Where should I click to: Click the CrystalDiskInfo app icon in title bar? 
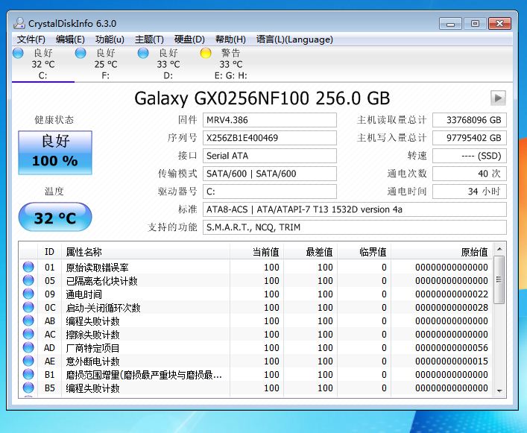[x=19, y=23]
